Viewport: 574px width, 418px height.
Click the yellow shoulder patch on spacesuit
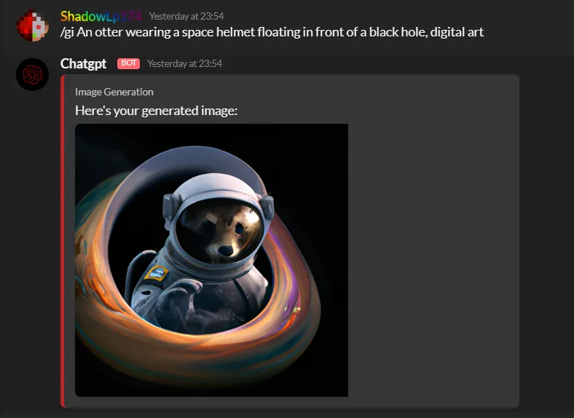157,273
